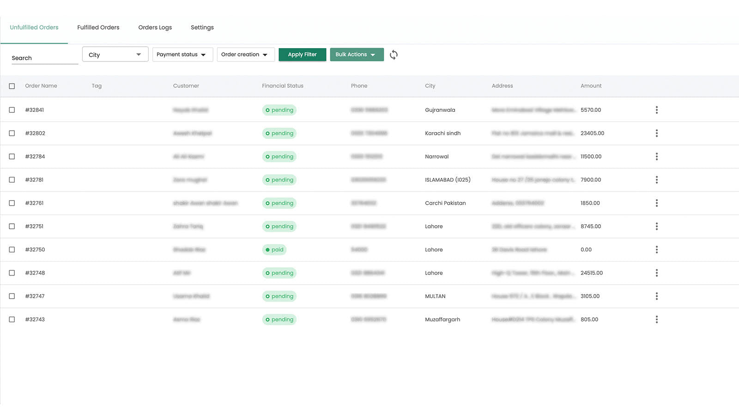Viewport: 739px width, 416px height.
Task: Click into the Search input field
Action: coord(44,58)
